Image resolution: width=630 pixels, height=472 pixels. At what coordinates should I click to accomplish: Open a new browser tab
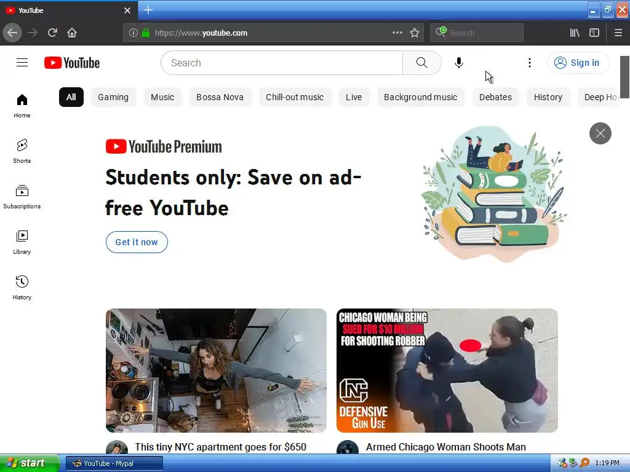tap(148, 10)
